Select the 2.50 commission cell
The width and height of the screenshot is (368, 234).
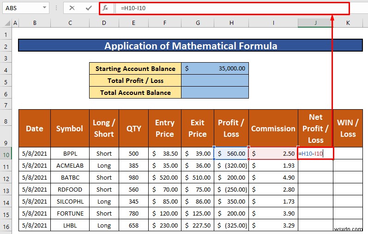(x=273, y=154)
